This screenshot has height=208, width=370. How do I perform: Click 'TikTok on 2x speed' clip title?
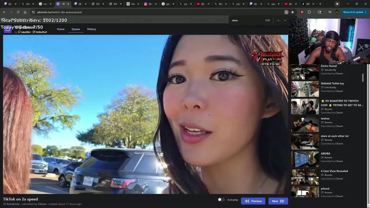[x=21, y=199]
